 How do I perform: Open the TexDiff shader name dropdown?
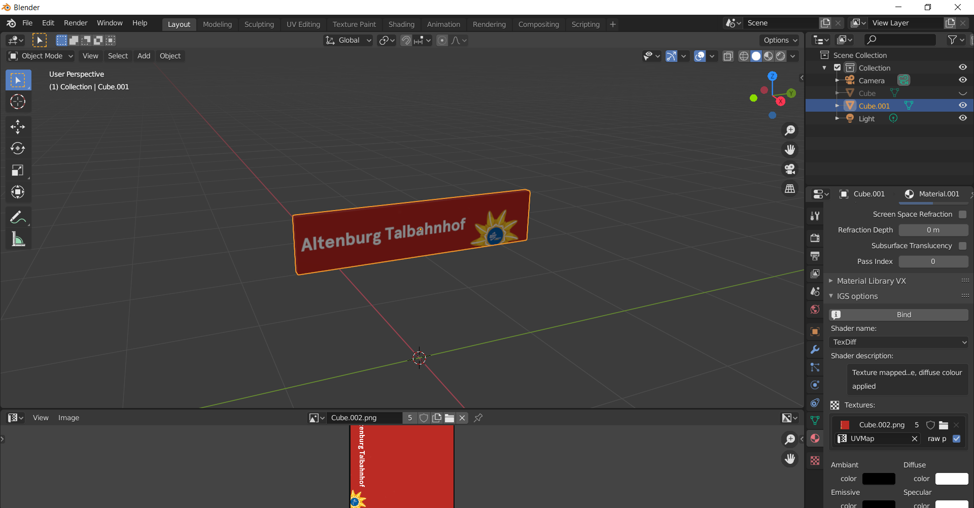898,343
